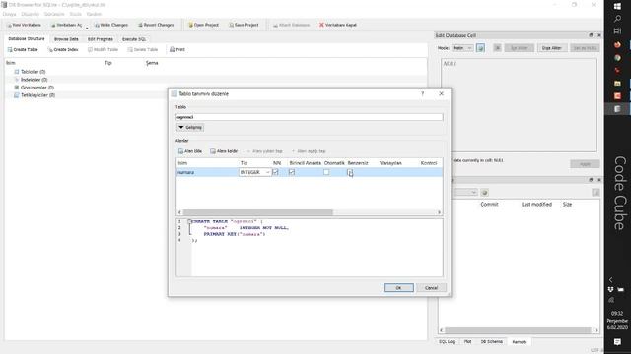The height and width of the screenshot is (354, 631).
Task: Open the Düzenle menu
Action: pos(31,14)
